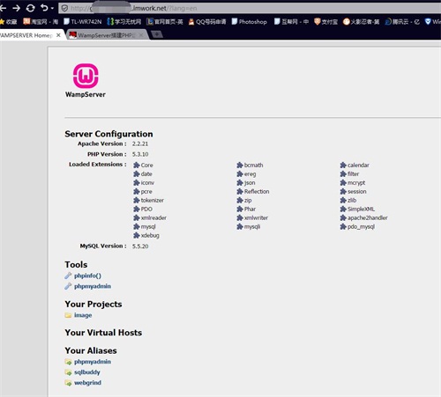Open the webgrind alias link
The height and width of the screenshot is (397, 441).
coord(87,383)
